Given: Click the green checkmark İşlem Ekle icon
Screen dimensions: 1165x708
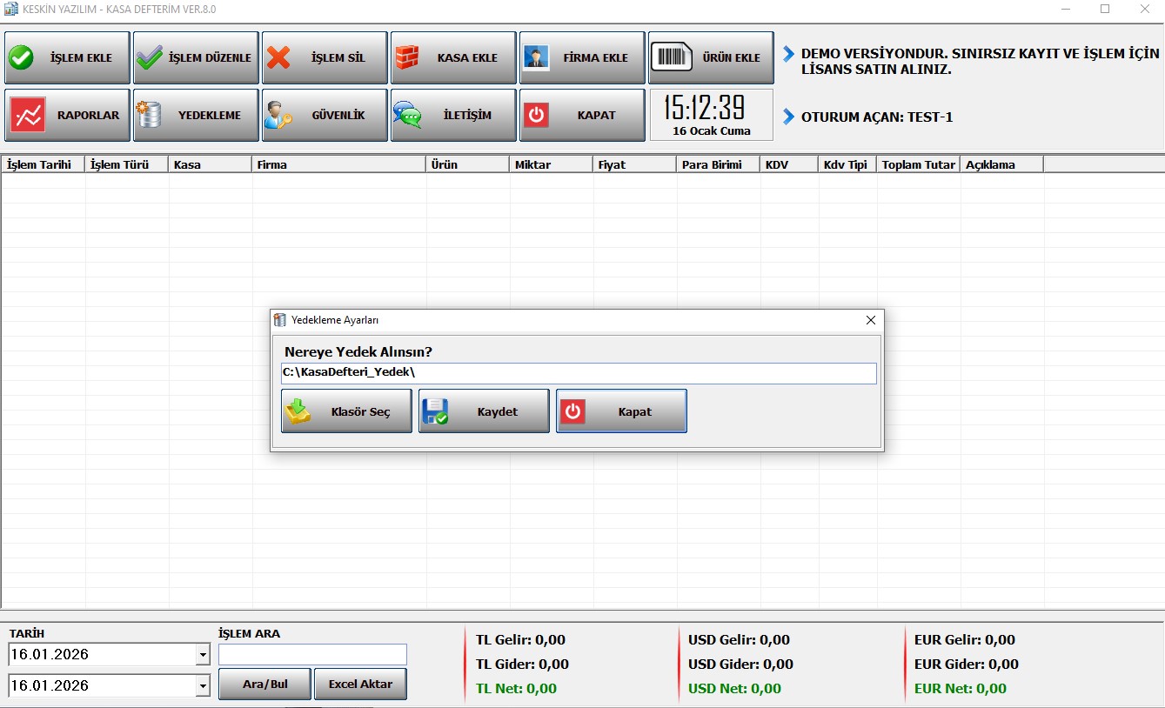Looking at the screenshot, I should click(21, 58).
